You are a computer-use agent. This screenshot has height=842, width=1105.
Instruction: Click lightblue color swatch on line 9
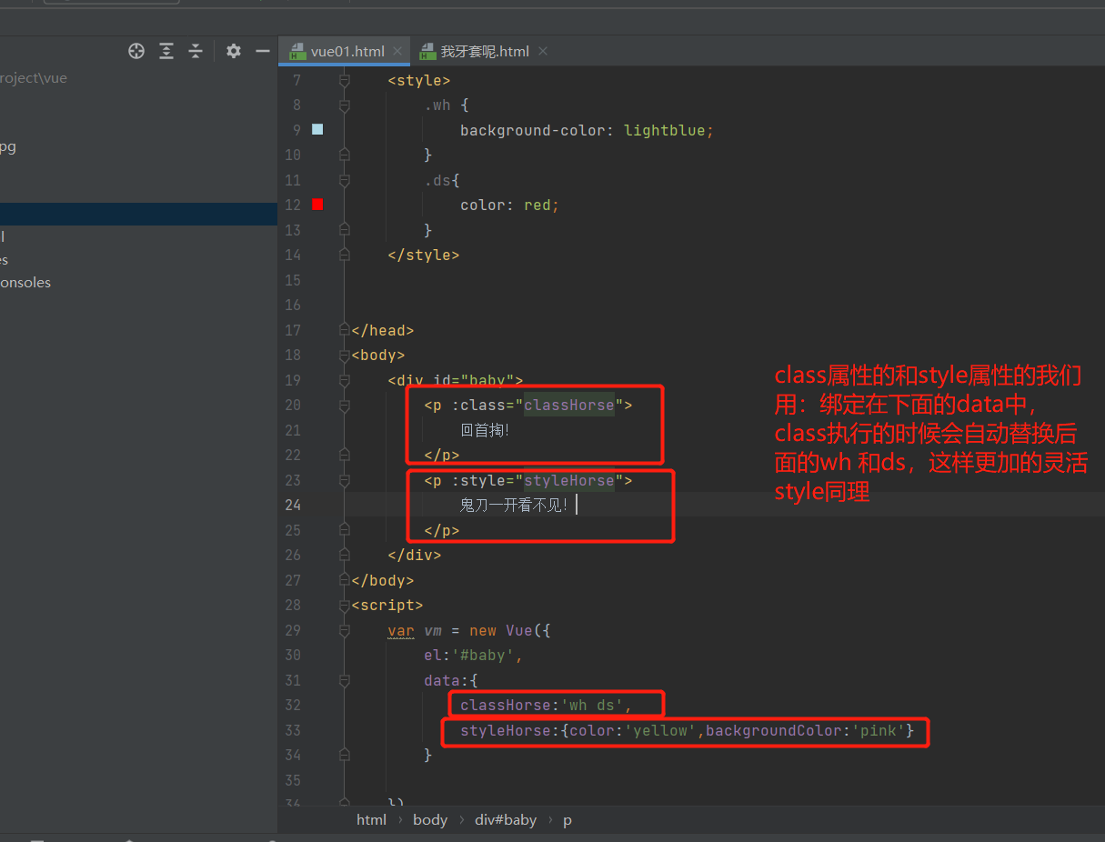point(317,130)
